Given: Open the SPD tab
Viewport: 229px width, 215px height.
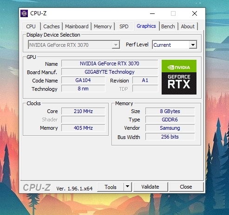Looking at the screenshot, I should [124, 26].
